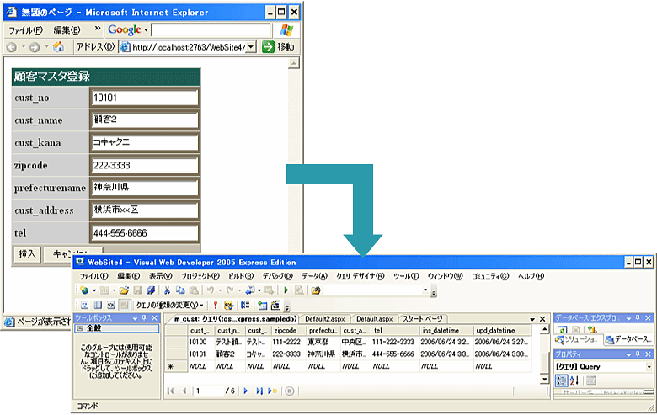Click the red Execute SQL exclamation icon

pyautogui.click(x=215, y=305)
